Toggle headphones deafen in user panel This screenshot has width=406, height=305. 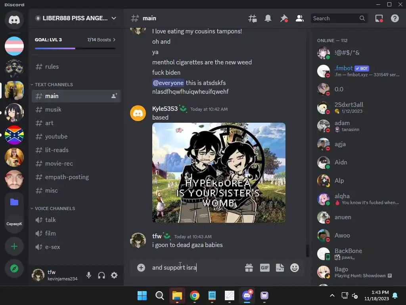[101, 275]
